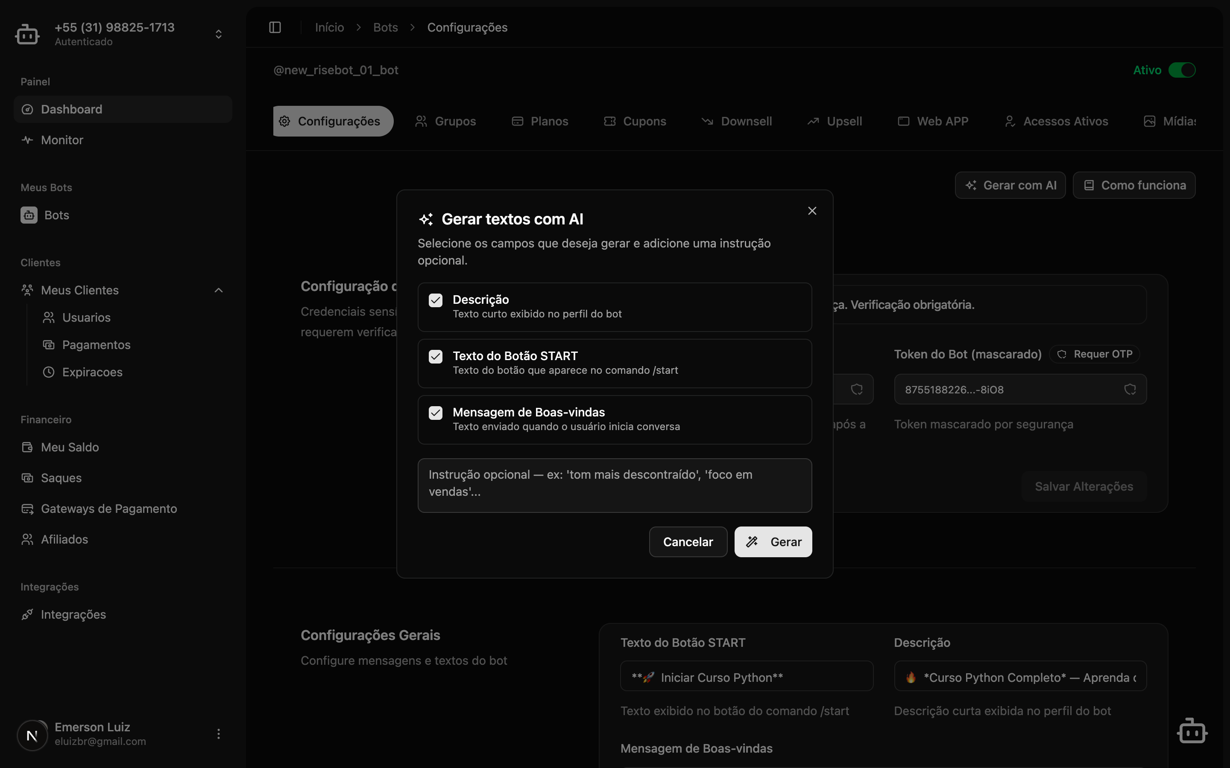Uncheck the Descrição checkbox
1230x768 pixels.
coord(436,300)
